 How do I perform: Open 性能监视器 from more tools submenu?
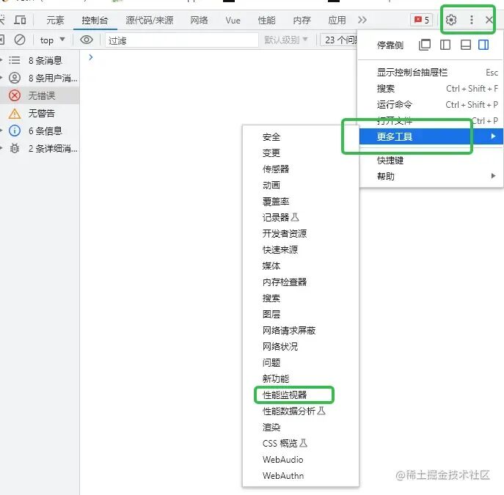point(301,395)
